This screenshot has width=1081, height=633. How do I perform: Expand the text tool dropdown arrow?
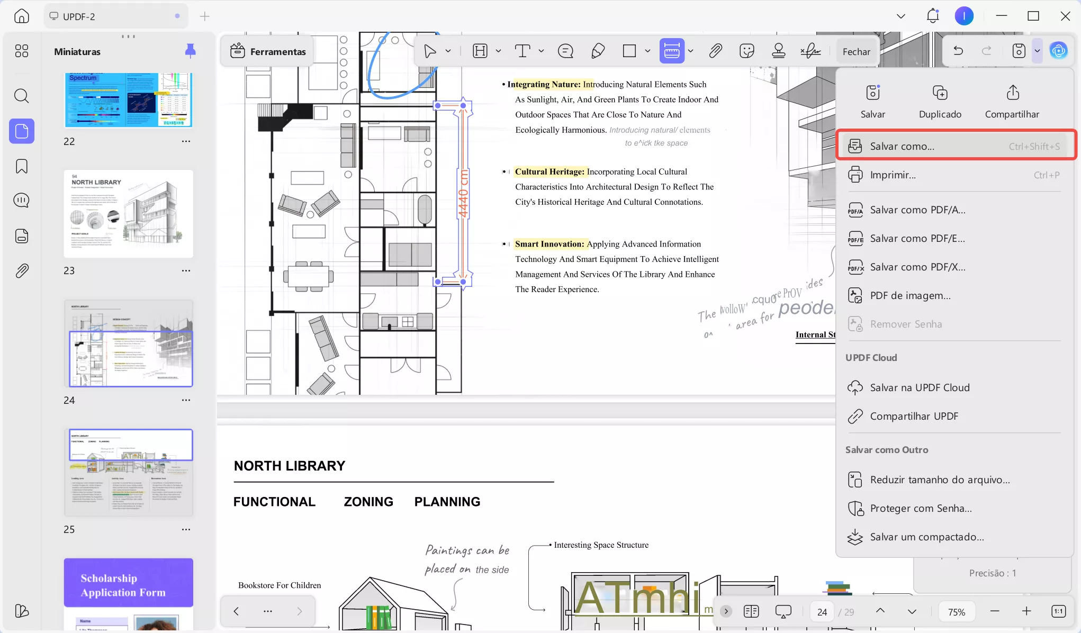click(541, 51)
